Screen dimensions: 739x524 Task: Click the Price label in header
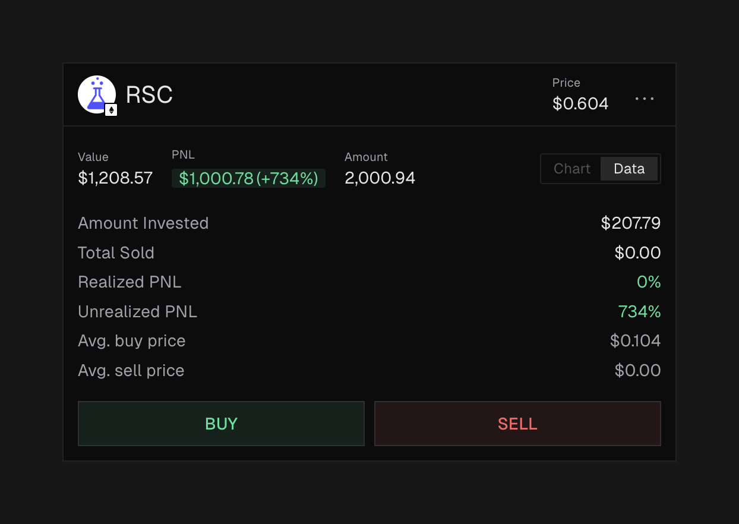(566, 83)
